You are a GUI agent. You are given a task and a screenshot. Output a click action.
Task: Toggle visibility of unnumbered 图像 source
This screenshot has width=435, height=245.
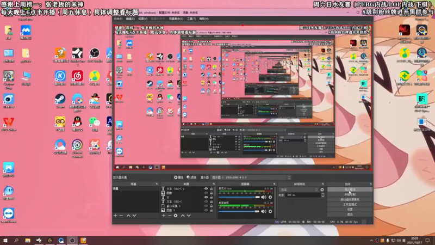[206, 193]
